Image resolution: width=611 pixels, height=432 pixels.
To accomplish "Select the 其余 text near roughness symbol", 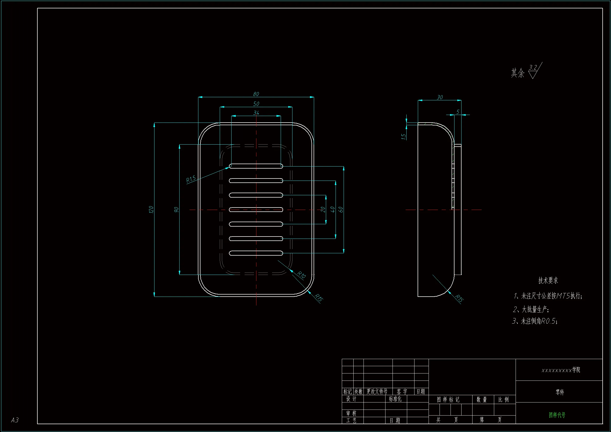I will pos(517,73).
